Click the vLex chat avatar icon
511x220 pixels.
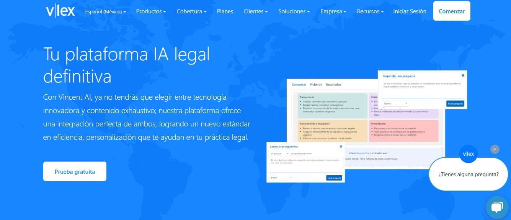[x=468, y=154]
